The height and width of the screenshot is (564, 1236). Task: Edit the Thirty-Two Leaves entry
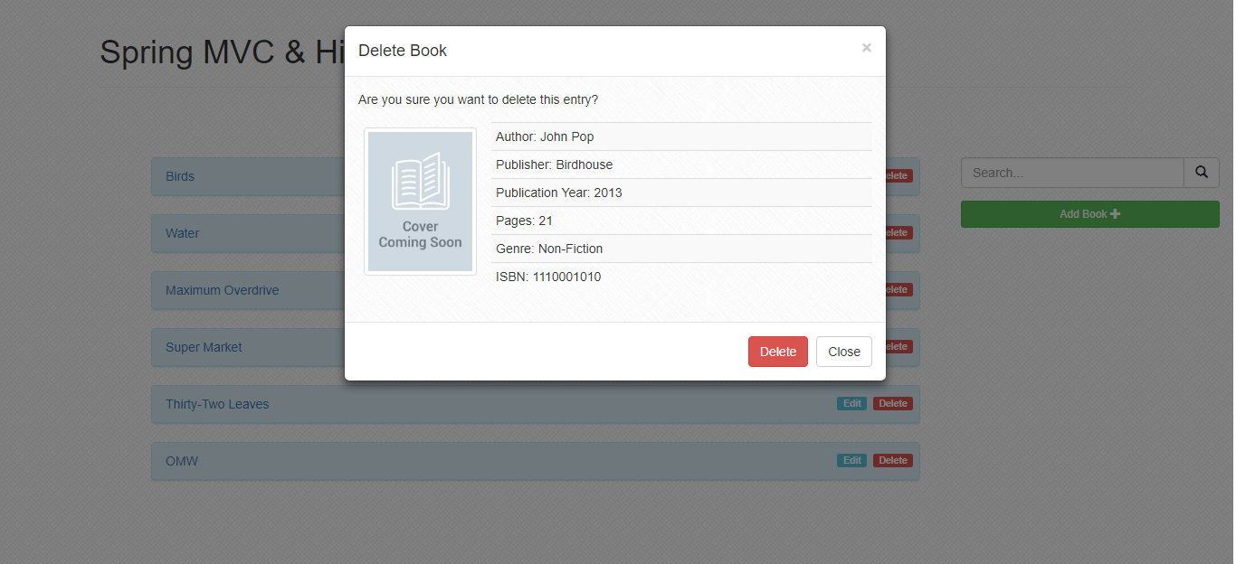[x=851, y=403]
